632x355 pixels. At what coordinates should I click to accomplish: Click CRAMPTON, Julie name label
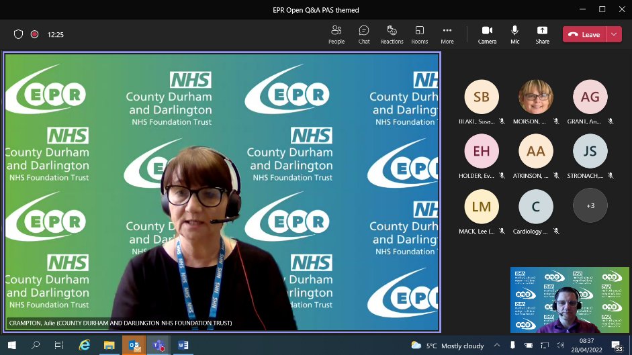(x=120, y=323)
